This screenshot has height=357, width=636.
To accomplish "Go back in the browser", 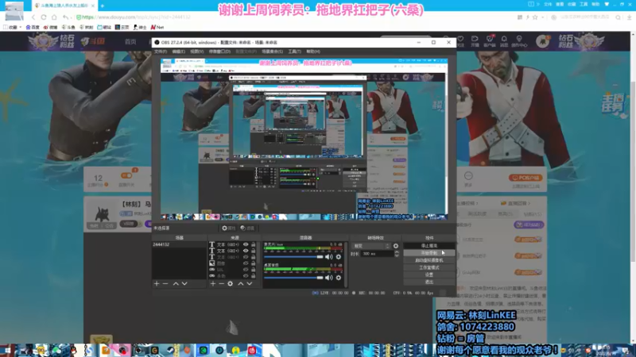I will click(33, 17).
